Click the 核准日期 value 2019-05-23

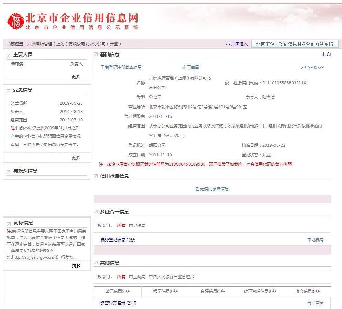pos(274,145)
